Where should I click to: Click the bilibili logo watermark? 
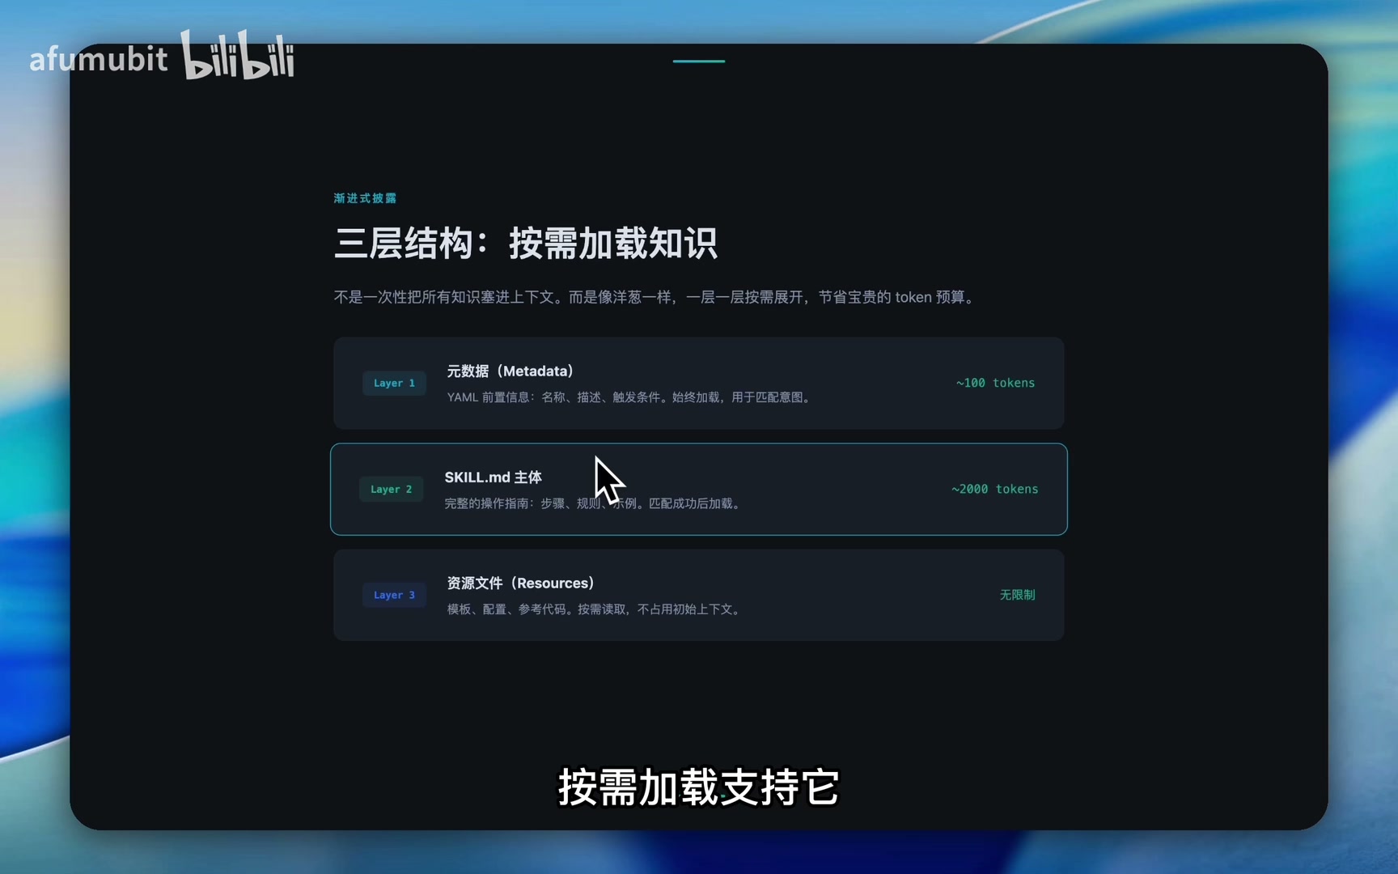coord(237,56)
